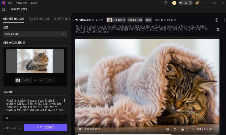Mute the video with the speaker icon
Screen dimensions: 226x135
[x=168, y=129]
